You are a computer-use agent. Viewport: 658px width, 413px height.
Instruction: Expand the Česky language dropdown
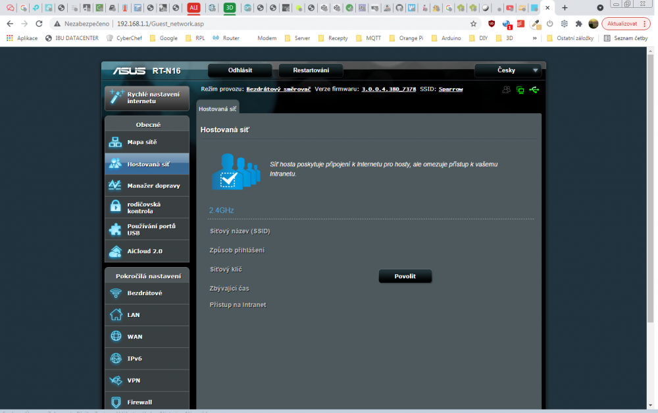pyautogui.click(x=509, y=70)
